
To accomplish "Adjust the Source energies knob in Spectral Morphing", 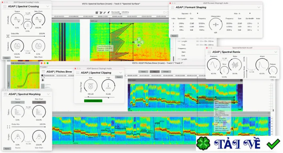I will [18, 137].
